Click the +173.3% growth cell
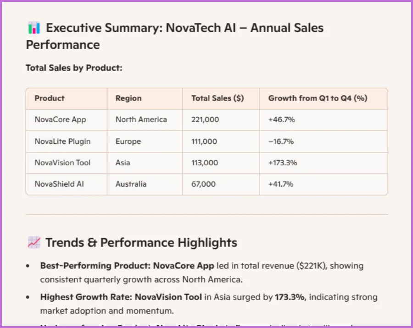The image size is (413, 328). tap(283, 163)
